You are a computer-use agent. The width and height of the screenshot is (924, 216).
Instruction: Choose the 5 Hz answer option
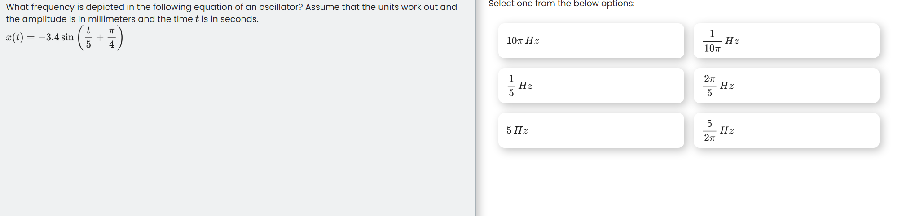tap(591, 130)
